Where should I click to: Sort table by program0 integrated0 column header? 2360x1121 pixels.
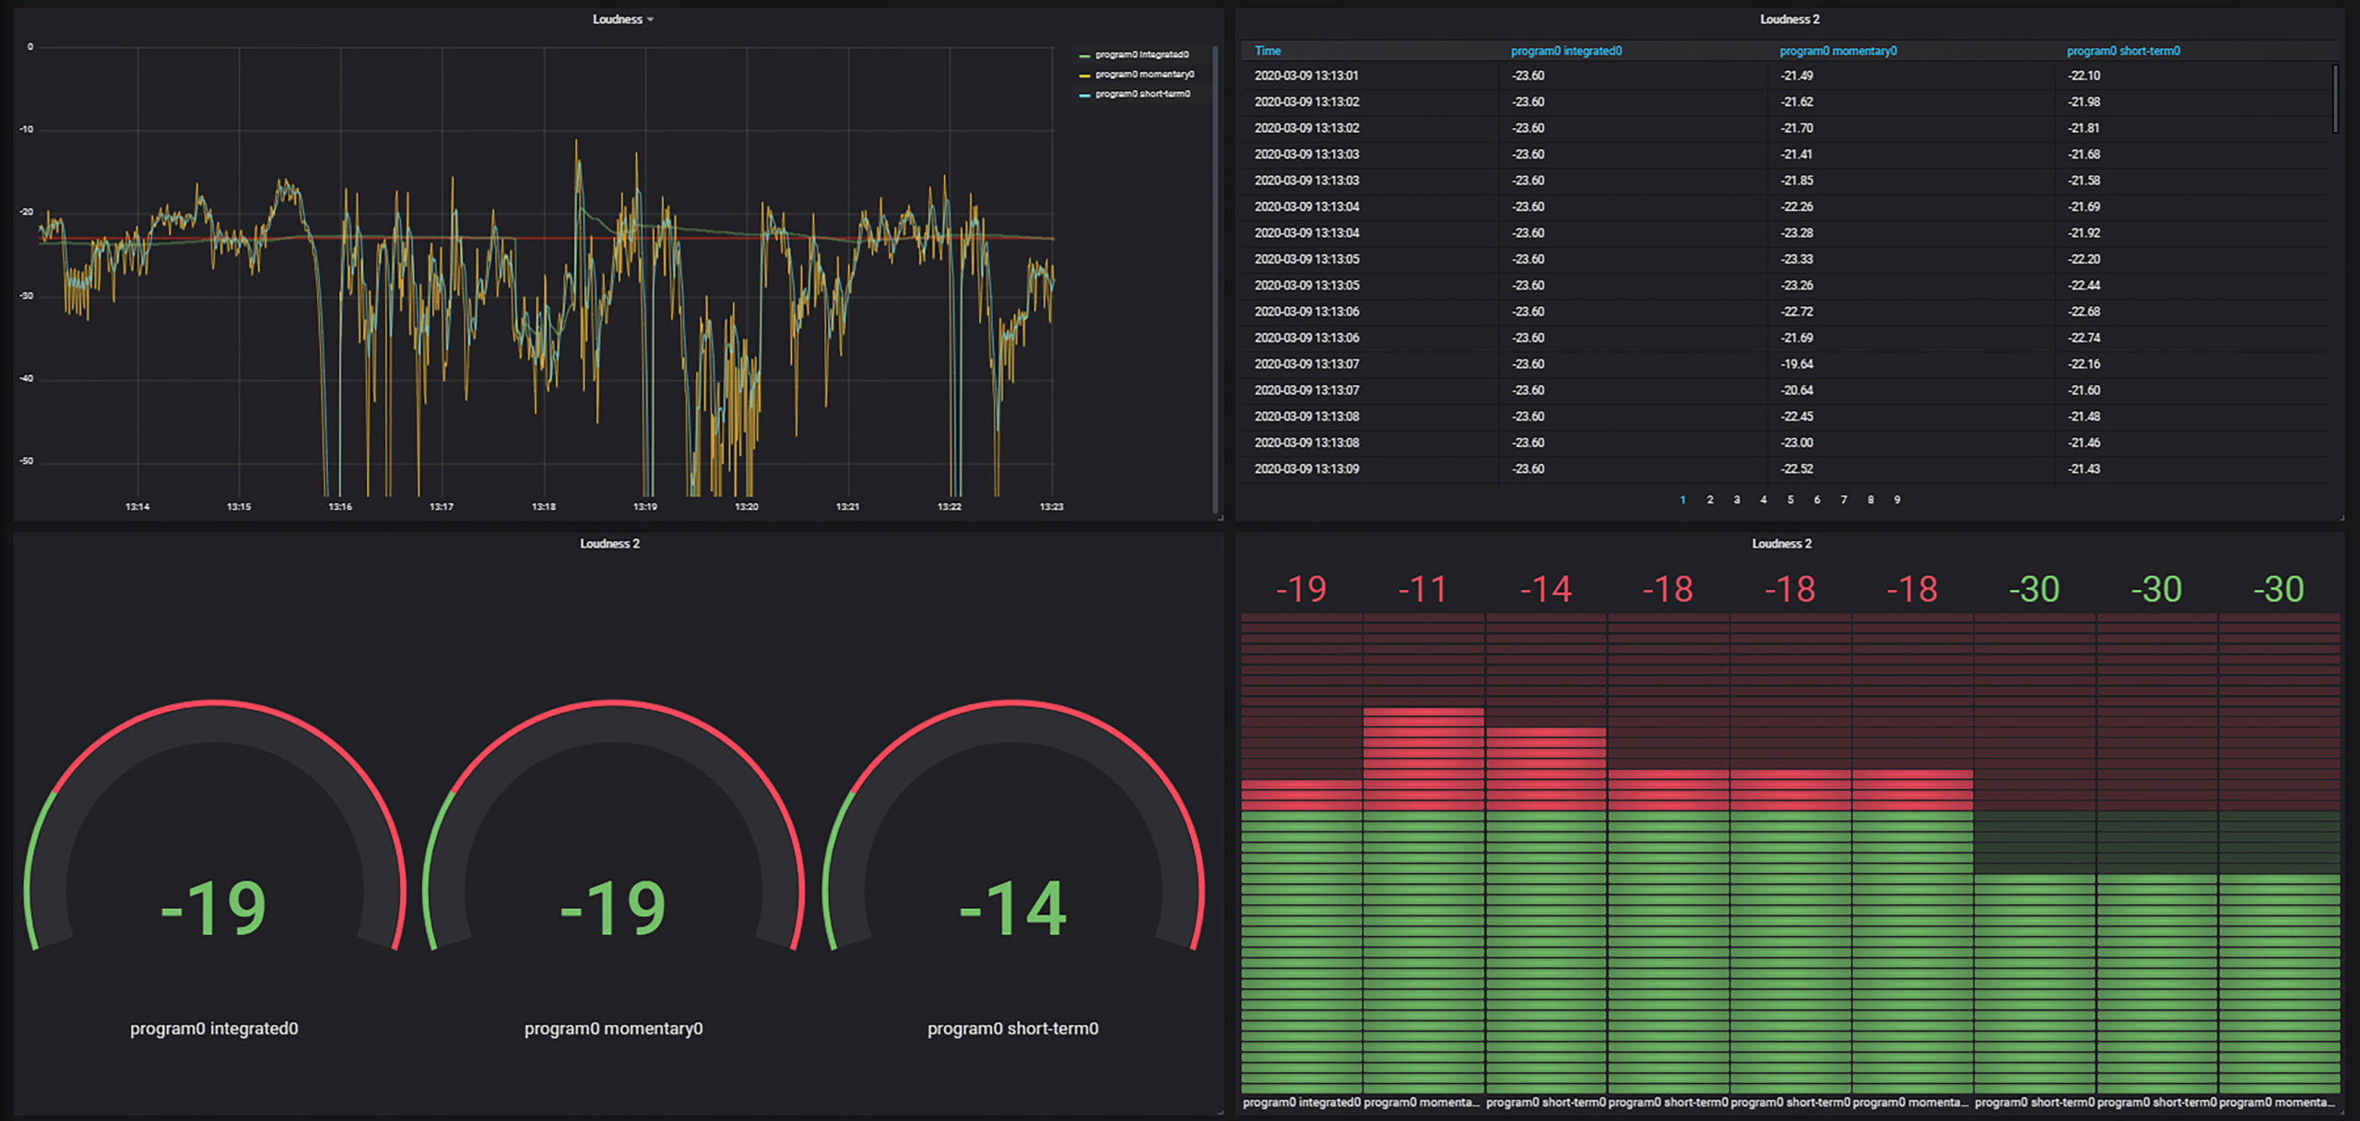pos(1566,51)
